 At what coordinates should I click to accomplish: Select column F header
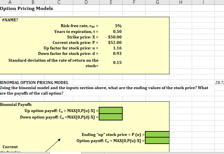coord(134,2)
